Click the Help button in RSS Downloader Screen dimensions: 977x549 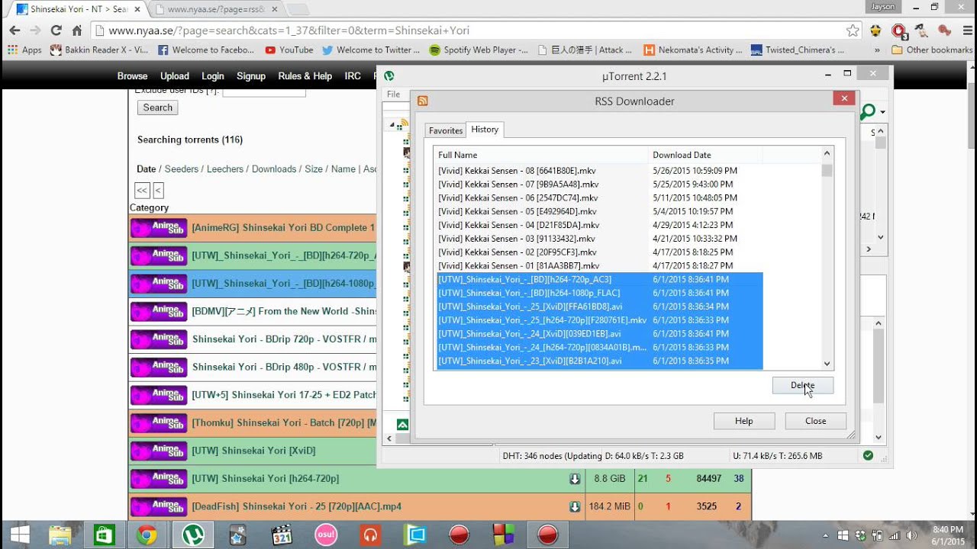tap(744, 421)
